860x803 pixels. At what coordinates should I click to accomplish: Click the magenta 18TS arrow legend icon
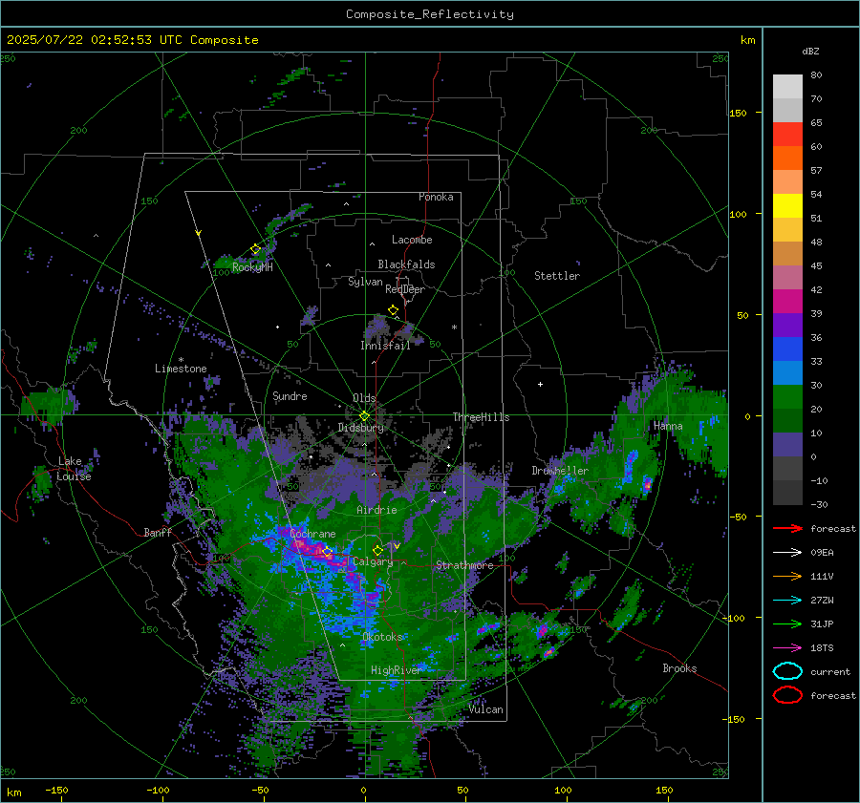pos(787,648)
